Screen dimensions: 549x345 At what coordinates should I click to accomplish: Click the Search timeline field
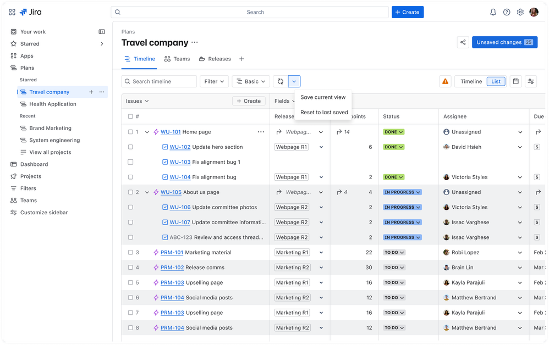tap(160, 81)
